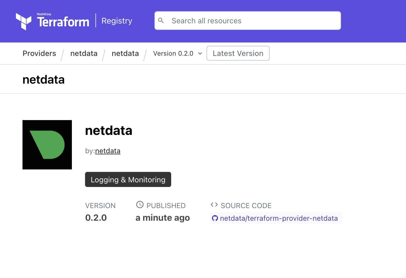Expand version list via chevron arrow
Image resolution: width=406 pixels, height=278 pixels.
(200, 53)
